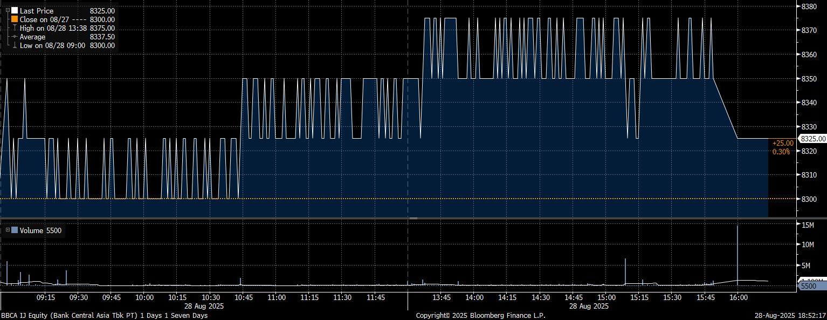The width and height of the screenshot is (827, 320).
Task: Click the +25.00 price change label
Action: [x=782, y=143]
